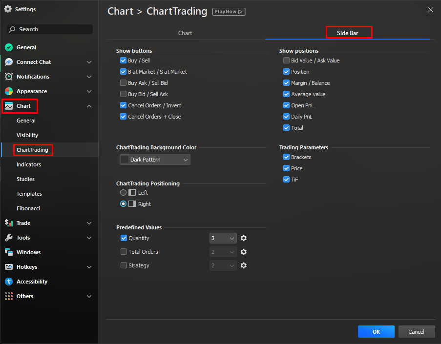Enable the Buy Ask / Sell Bid checkbox

point(123,83)
